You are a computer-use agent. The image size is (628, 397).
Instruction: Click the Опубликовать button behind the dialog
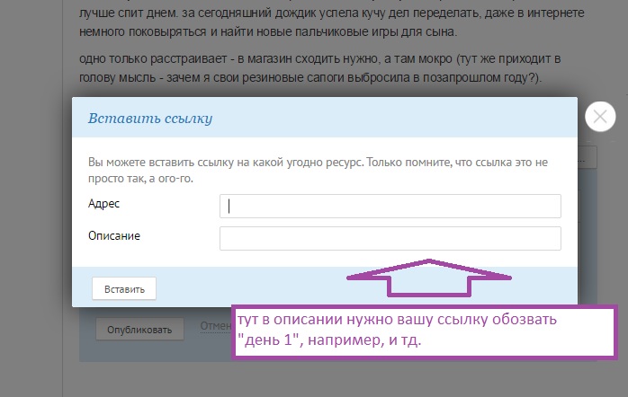tap(139, 330)
